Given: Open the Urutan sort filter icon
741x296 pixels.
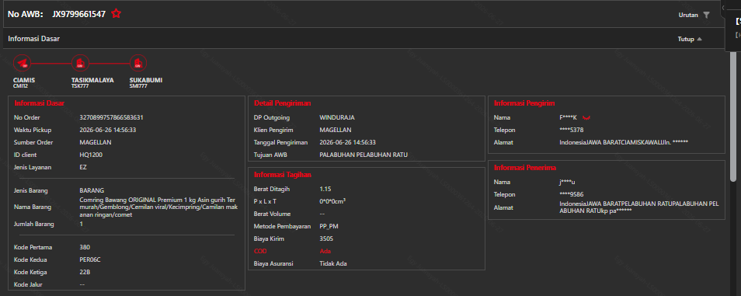Looking at the screenshot, I should (706, 15).
